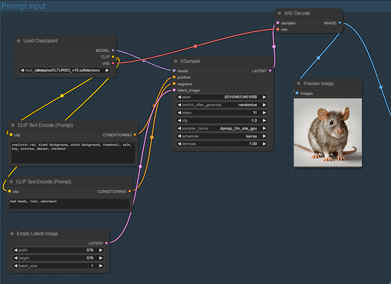Increase latent height with right arrow
Viewport: 391px width, 284px height.
point(101,258)
